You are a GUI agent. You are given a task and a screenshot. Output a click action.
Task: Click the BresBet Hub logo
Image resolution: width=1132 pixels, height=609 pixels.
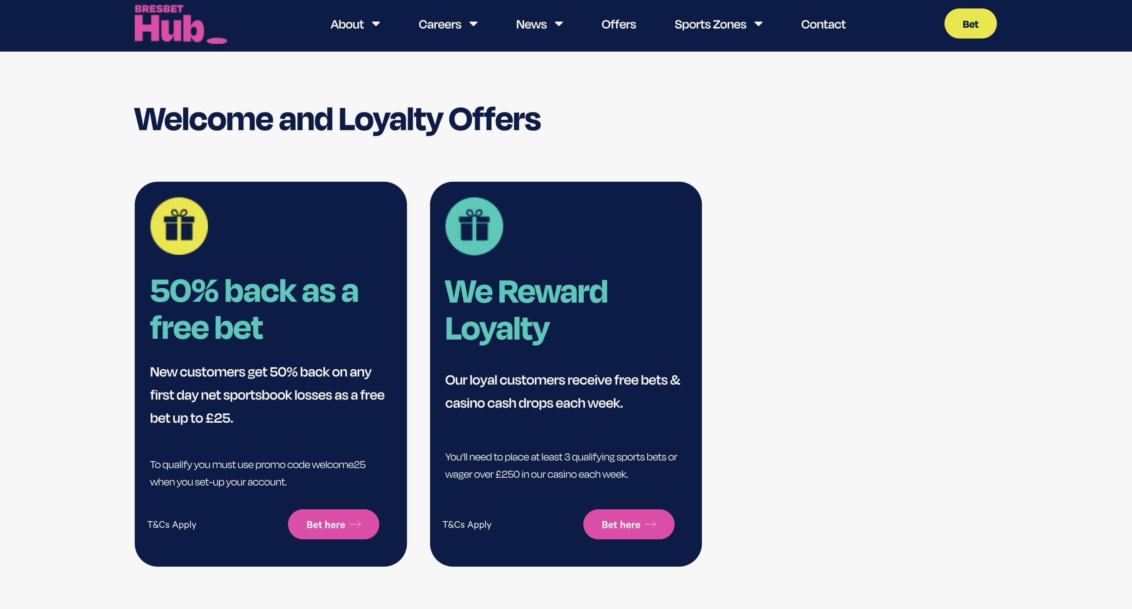tap(180, 25)
